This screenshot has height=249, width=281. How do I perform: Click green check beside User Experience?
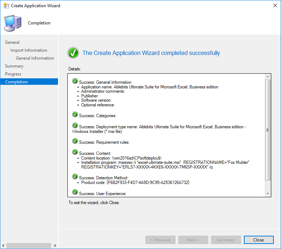click(75, 192)
